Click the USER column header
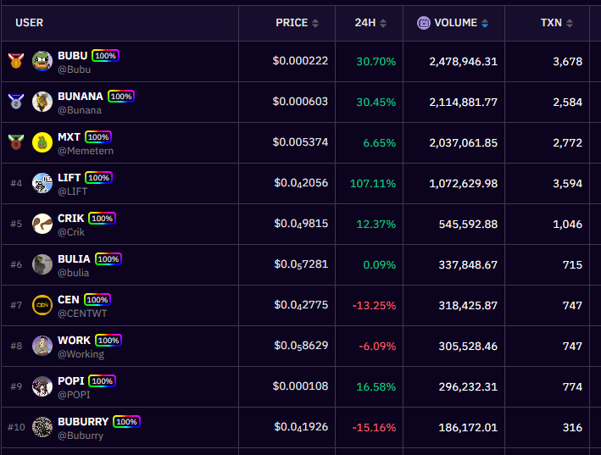601x455 pixels. (30, 23)
